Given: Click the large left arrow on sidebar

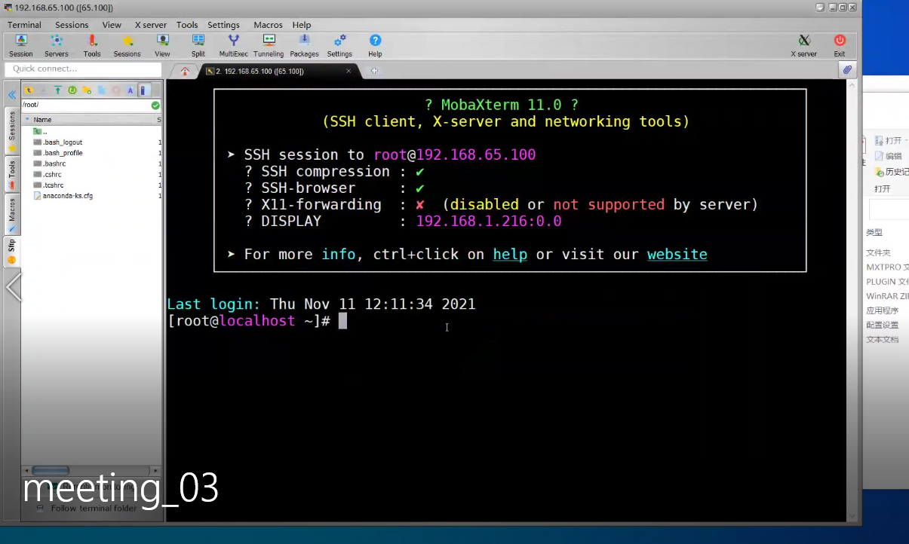Looking at the screenshot, I should 13,287.
